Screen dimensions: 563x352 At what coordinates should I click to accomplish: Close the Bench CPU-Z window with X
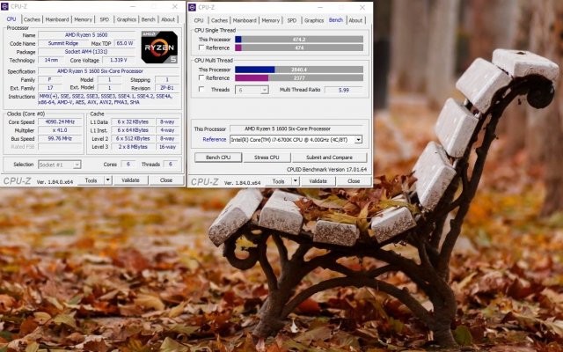362,7
